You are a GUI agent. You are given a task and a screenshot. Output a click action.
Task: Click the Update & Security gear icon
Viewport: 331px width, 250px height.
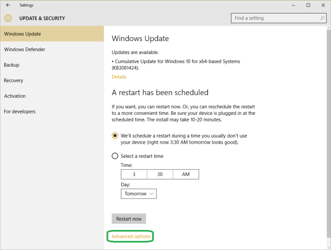pos(8,18)
